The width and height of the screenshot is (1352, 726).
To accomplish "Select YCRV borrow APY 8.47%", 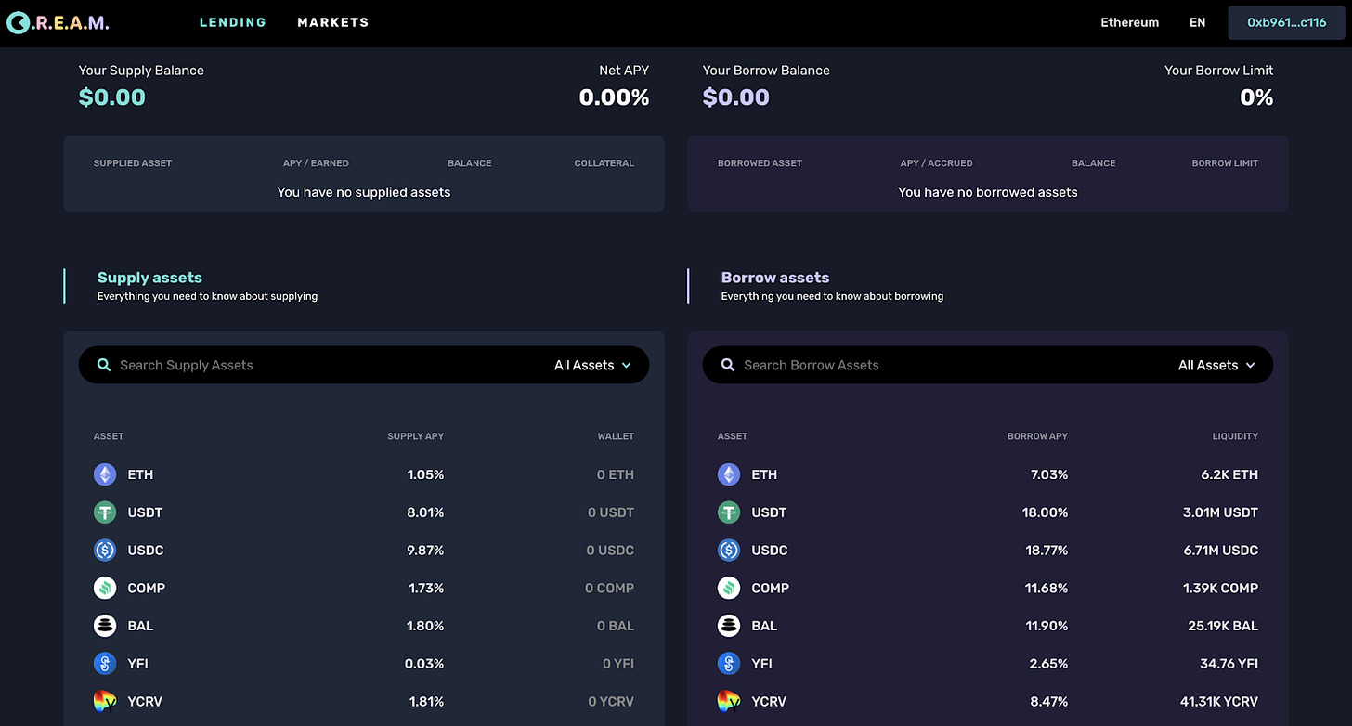I will tap(1049, 702).
